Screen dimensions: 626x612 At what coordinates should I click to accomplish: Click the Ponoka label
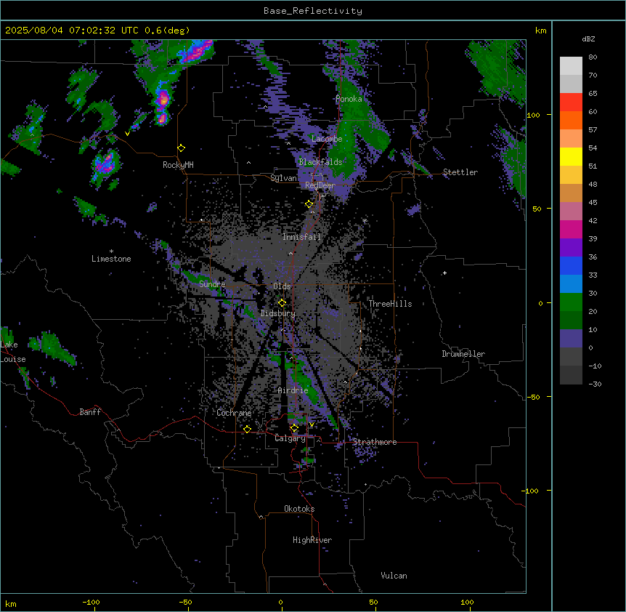click(x=349, y=99)
